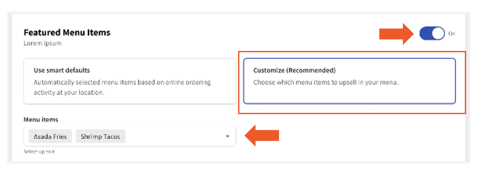The width and height of the screenshot is (477, 176).
Task: Click the Shrimp Tacos chip
Action: 100,137
